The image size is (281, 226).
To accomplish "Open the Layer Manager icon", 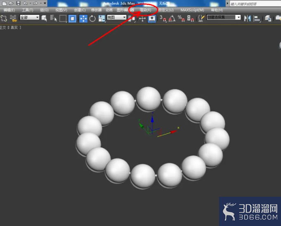I will click(x=268, y=19).
